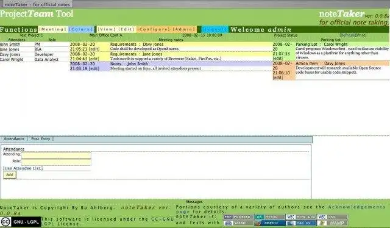Edit the 21:06:10 Action Item entry
The image size is (390, 228).
(278, 77)
